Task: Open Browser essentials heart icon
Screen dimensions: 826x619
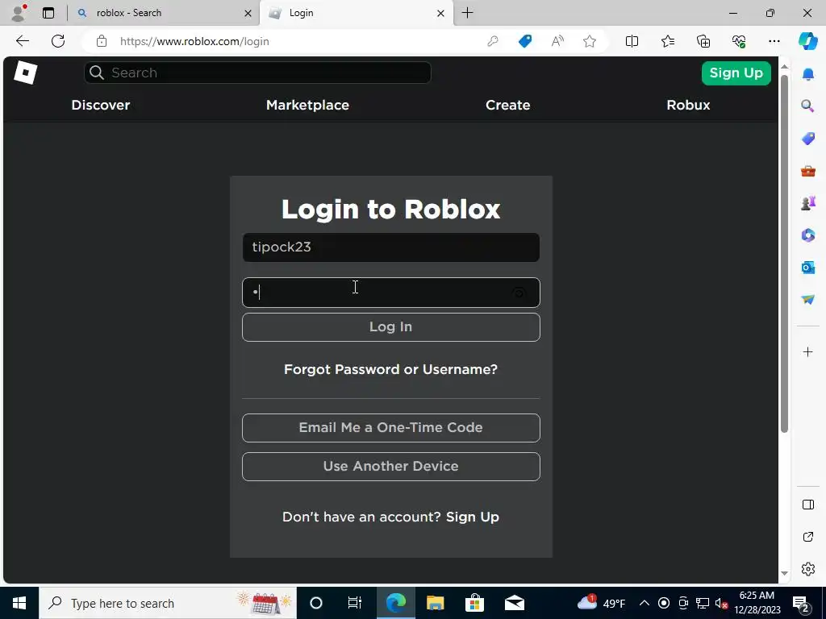Action: point(739,41)
